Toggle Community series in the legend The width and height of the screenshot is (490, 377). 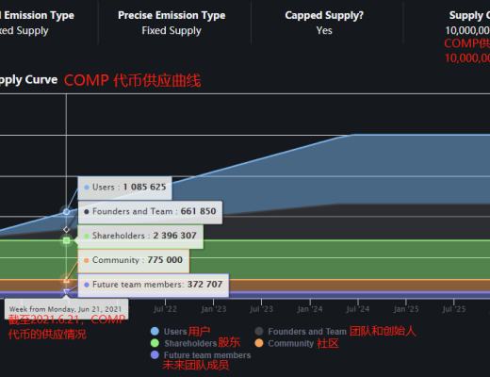[x=285, y=343]
